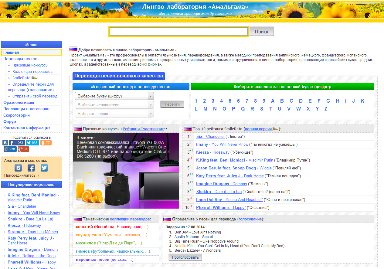Open Amalgama's Twitter page icon in social box
This screenshot has height=269, width=384.
44,168
